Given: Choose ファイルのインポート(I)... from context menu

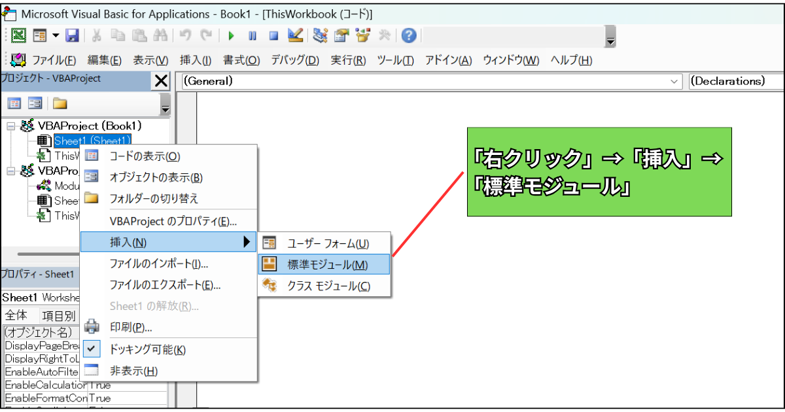Looking at the screenshot, I should tap(169, 264).
